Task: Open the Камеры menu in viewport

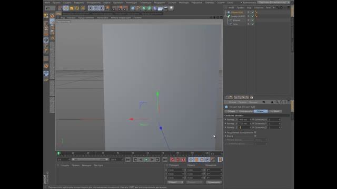Action: point(72,17)
